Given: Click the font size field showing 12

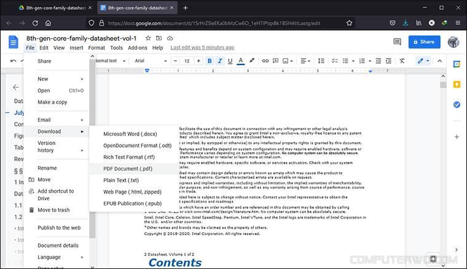Looking at the screenshot, I should pyautogui.click(x=187, y=61).
